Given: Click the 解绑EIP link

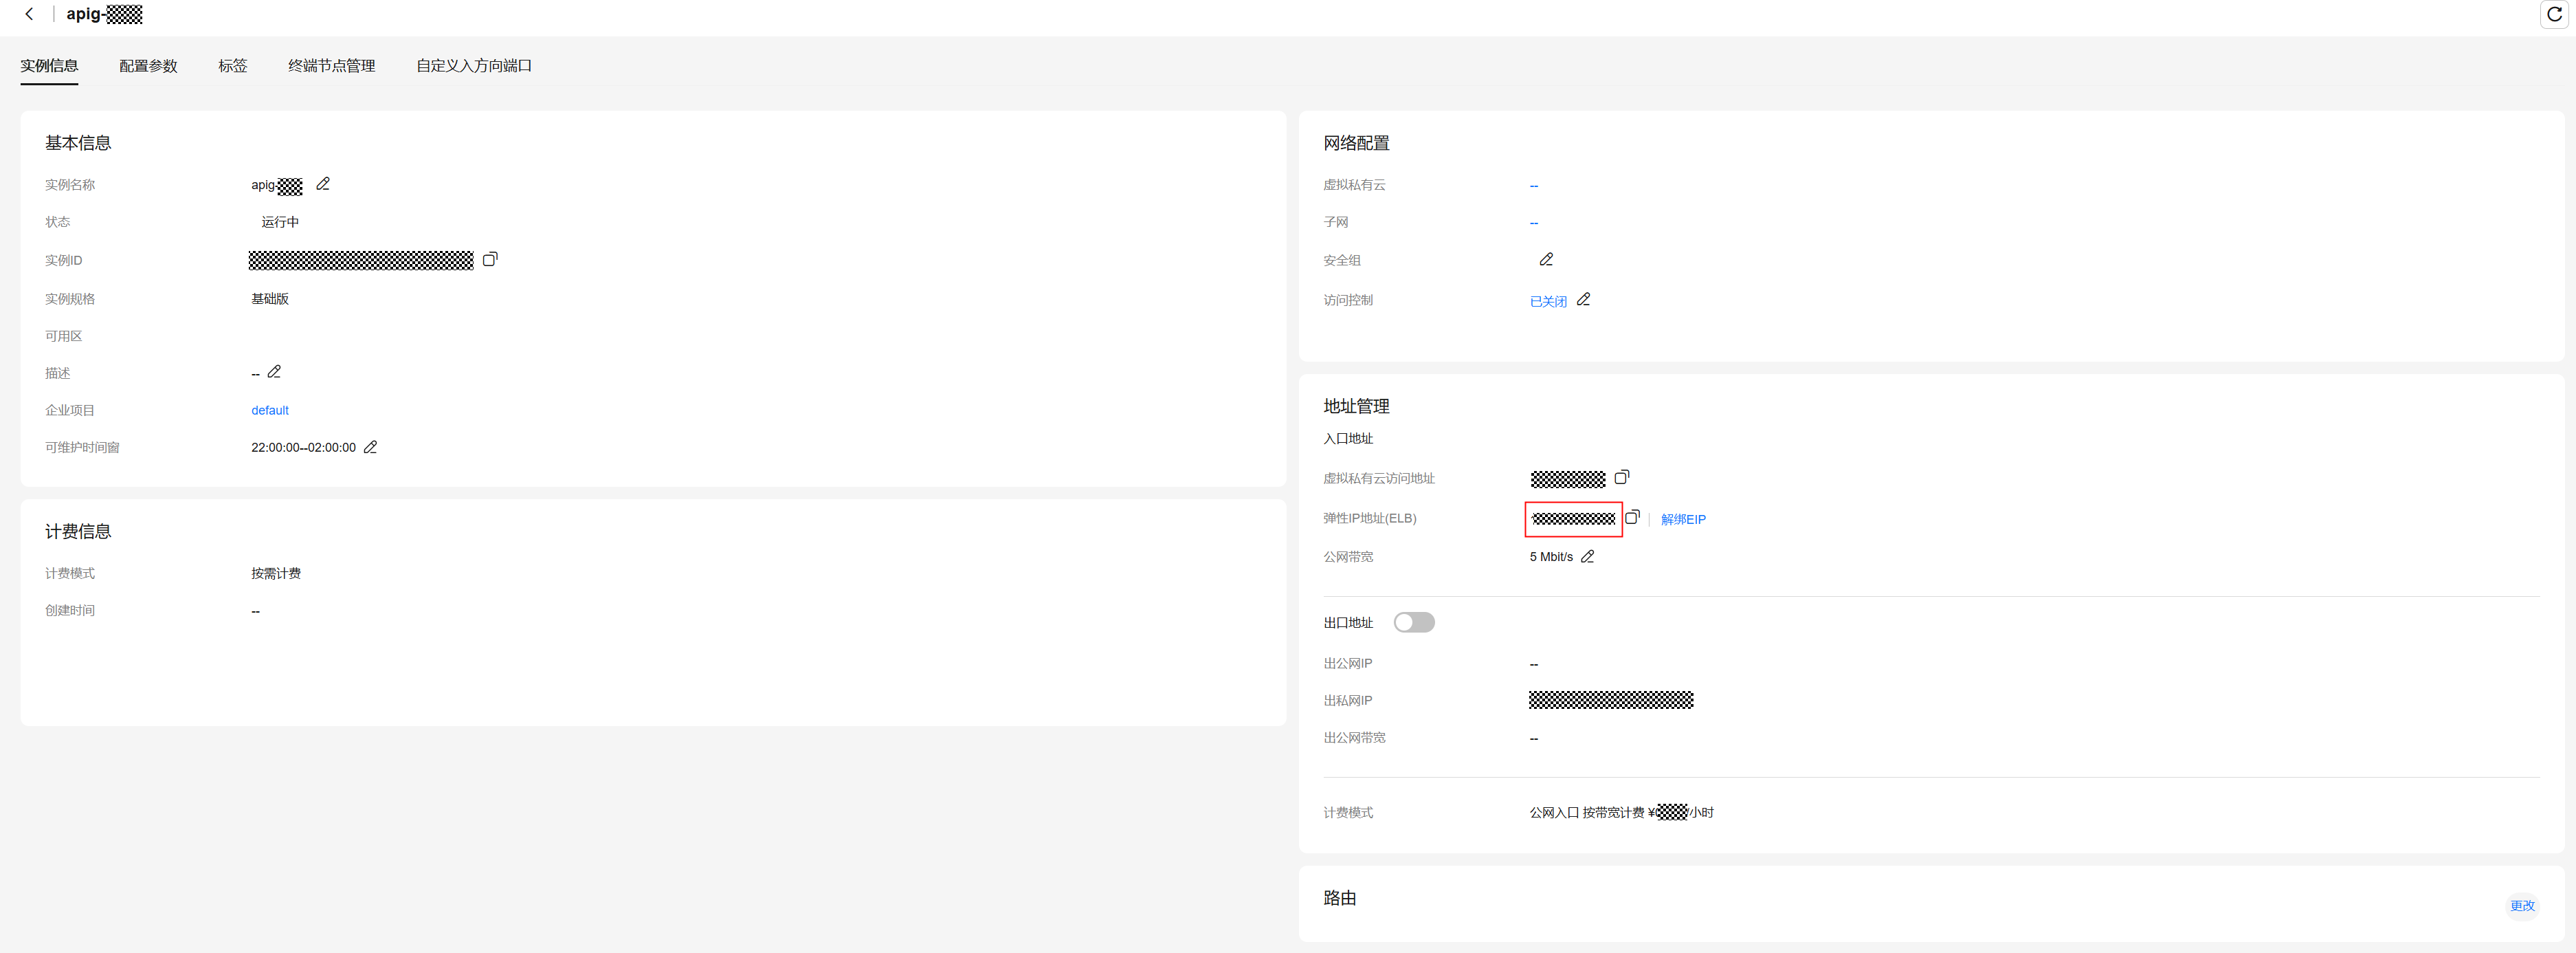Looking at the screenshot, I should [1683, 519].
